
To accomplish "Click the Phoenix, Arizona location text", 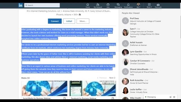I will click(64, 14).
